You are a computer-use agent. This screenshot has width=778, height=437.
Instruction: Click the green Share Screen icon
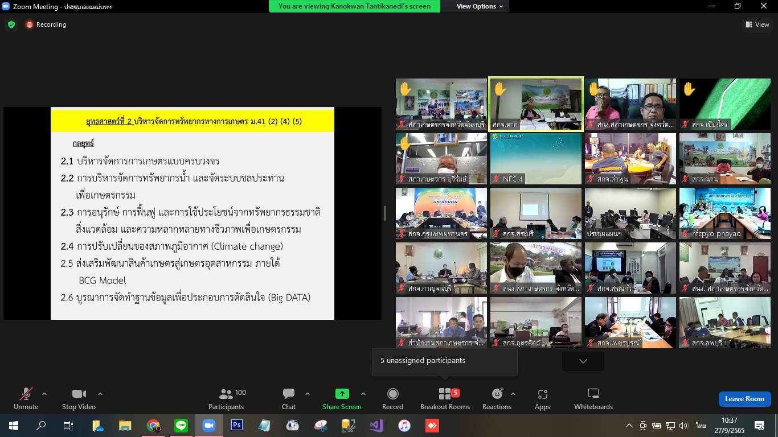342,394
